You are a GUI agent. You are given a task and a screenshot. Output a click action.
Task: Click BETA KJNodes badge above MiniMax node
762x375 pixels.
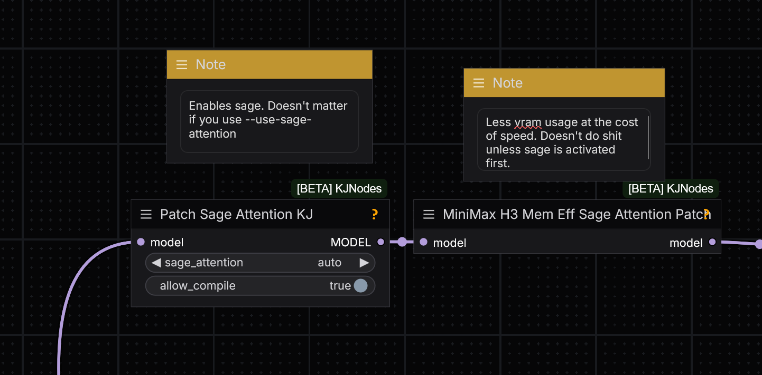(671, 188)
